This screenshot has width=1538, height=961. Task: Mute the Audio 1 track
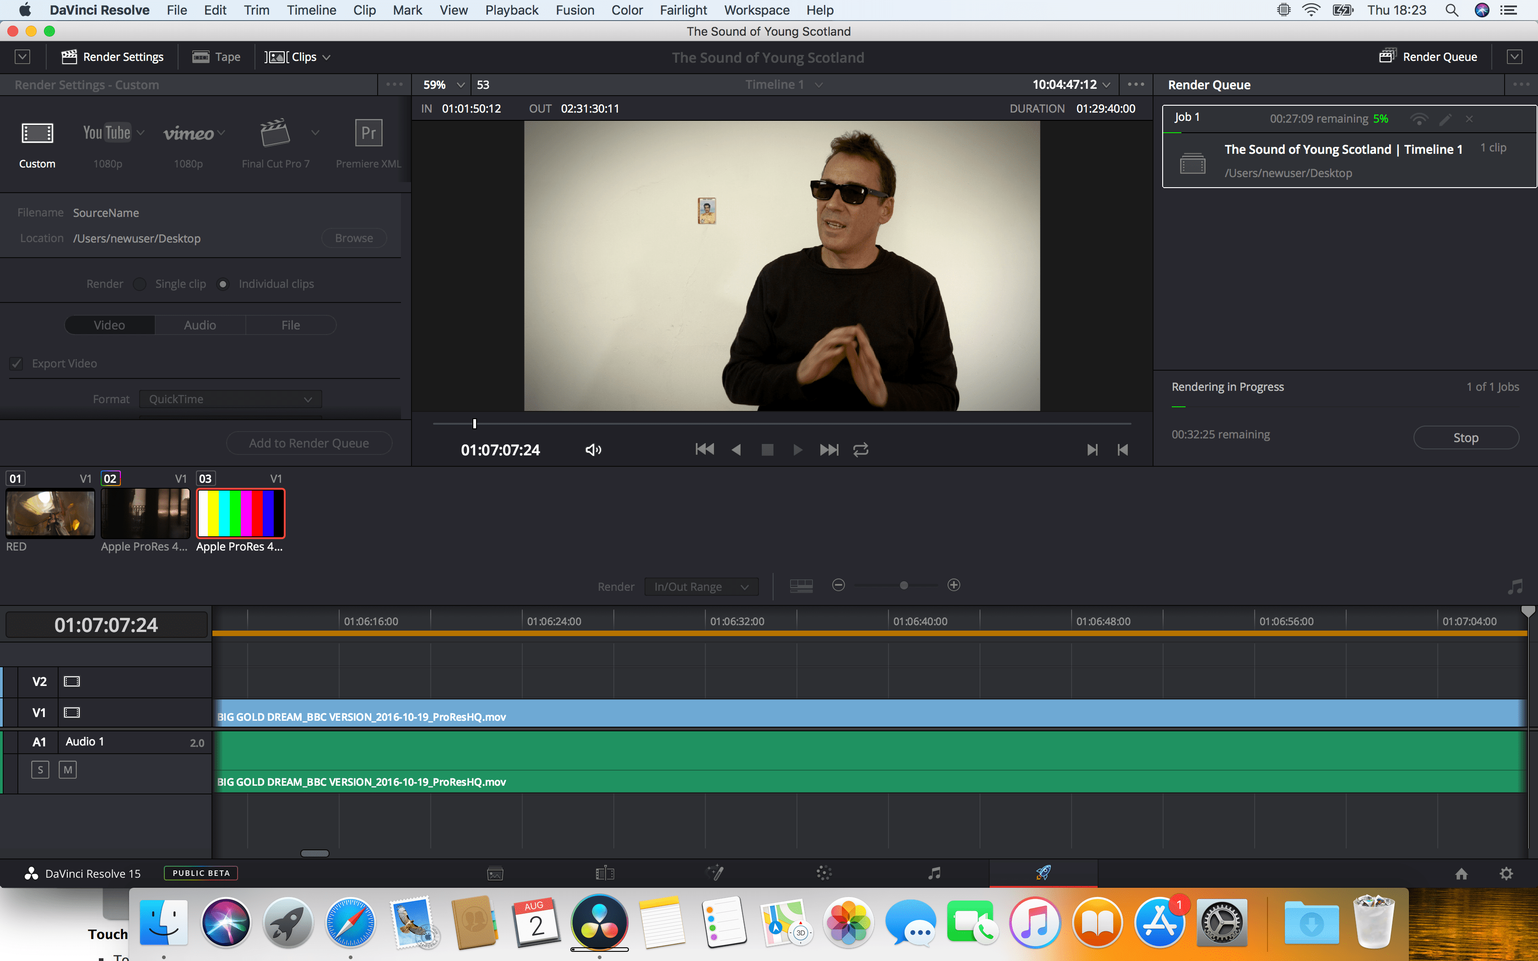(x=67, y=770)
